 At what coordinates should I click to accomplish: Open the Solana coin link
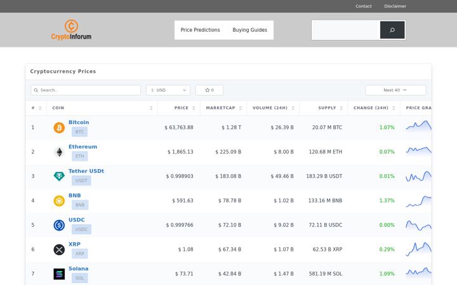[79, 269]
